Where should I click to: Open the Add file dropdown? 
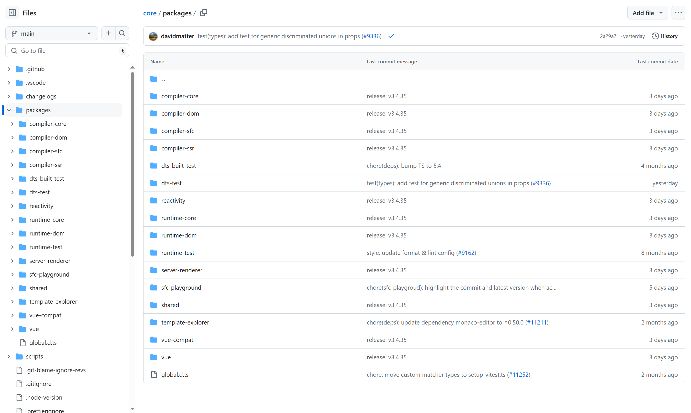pos(647,13)
